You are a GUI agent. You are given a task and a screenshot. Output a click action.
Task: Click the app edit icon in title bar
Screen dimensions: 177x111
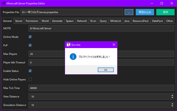(x=3, y=3)
